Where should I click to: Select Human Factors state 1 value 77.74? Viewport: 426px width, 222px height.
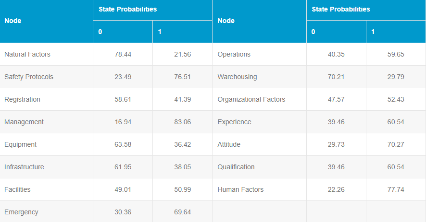(x=396, y=189)
